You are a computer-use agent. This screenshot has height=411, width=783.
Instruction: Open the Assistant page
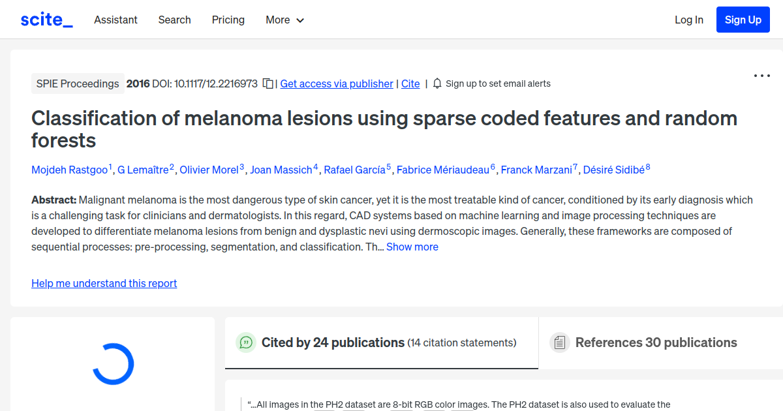pyautogui.click(x=115, y=20)
